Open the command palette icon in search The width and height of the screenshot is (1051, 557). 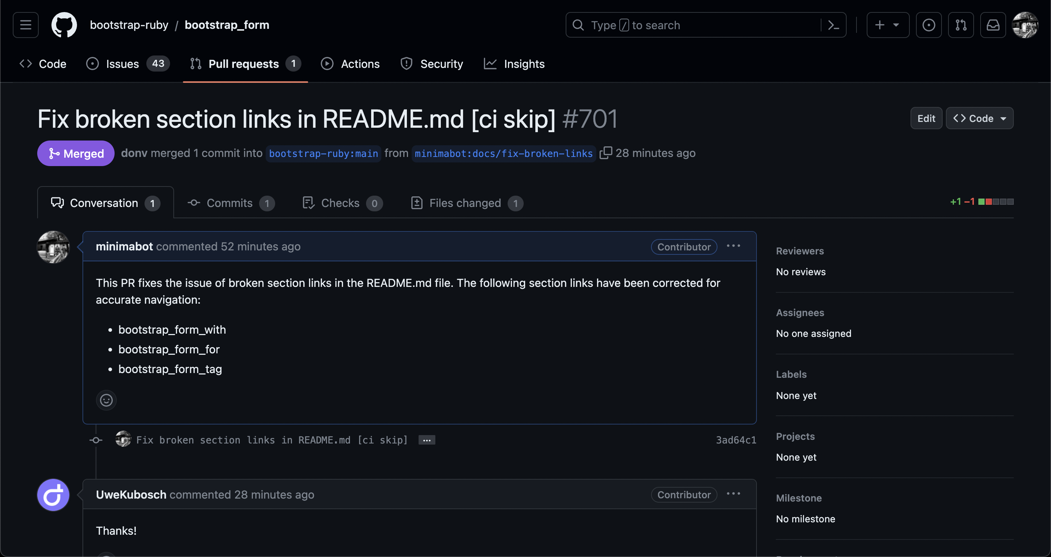[x=833, y=25]
